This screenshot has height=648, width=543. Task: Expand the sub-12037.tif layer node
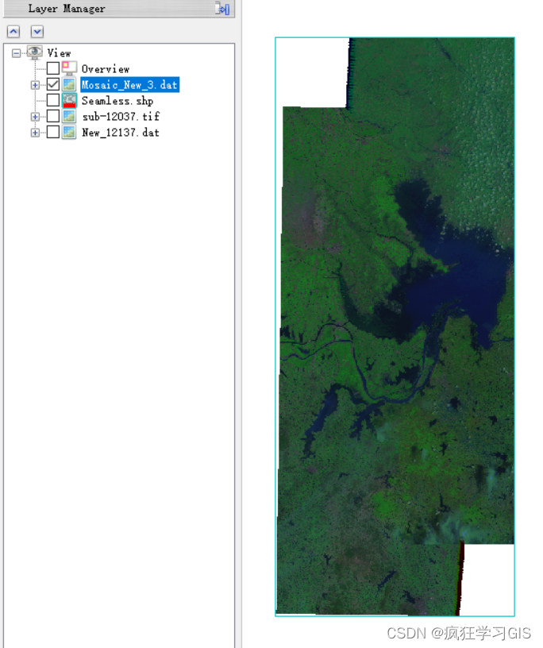[x=35, y=117]
